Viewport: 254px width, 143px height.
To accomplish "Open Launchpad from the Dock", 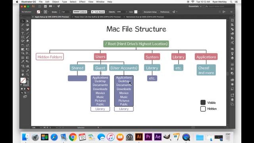I will 35,137.
